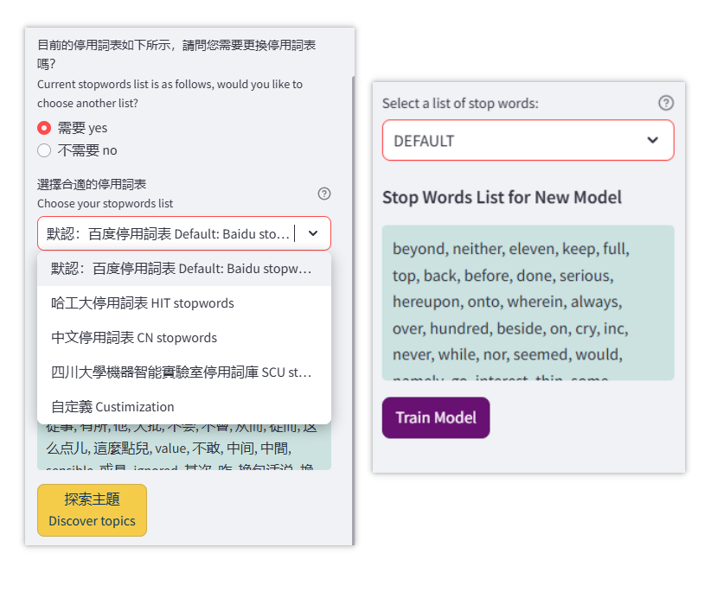Click the chevron on the DEFAULT combo box

(x=654, y=139)
